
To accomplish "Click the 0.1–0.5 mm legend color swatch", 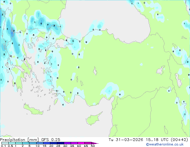I will click(x=5, y=143).
